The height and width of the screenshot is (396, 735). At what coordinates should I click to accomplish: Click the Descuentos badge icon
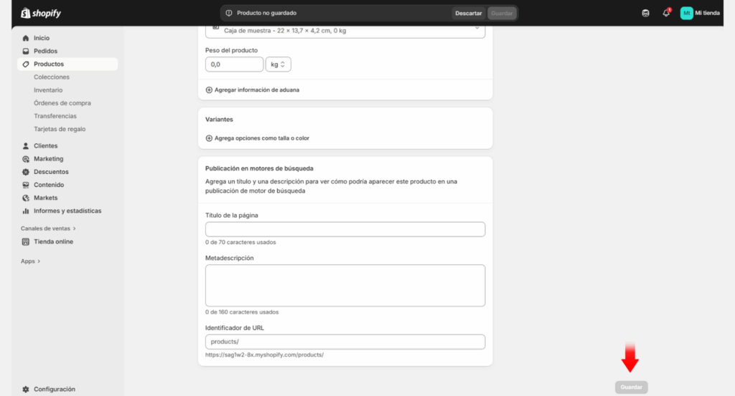click(x=27, y=172)
